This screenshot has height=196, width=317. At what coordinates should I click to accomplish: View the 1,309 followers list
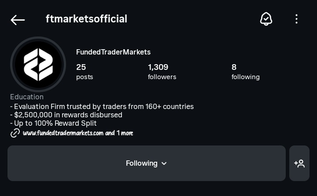tap(162, 72)
